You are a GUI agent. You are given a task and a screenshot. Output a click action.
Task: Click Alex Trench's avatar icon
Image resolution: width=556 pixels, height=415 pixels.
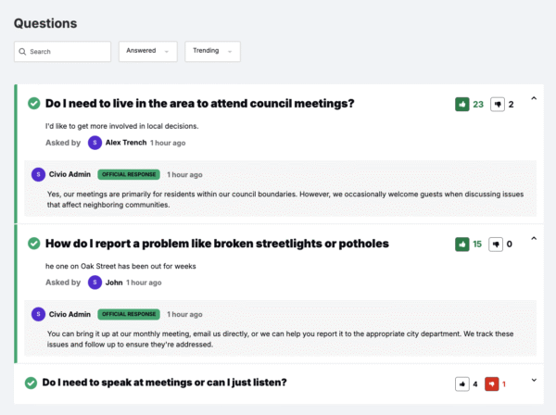click(95, 143)
